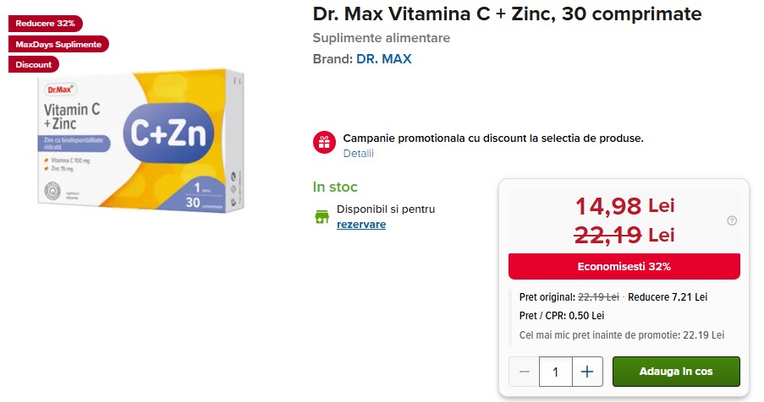764x402 pixels.
Task: Click the Reducere 32% badge
Action: pos(45,23)
